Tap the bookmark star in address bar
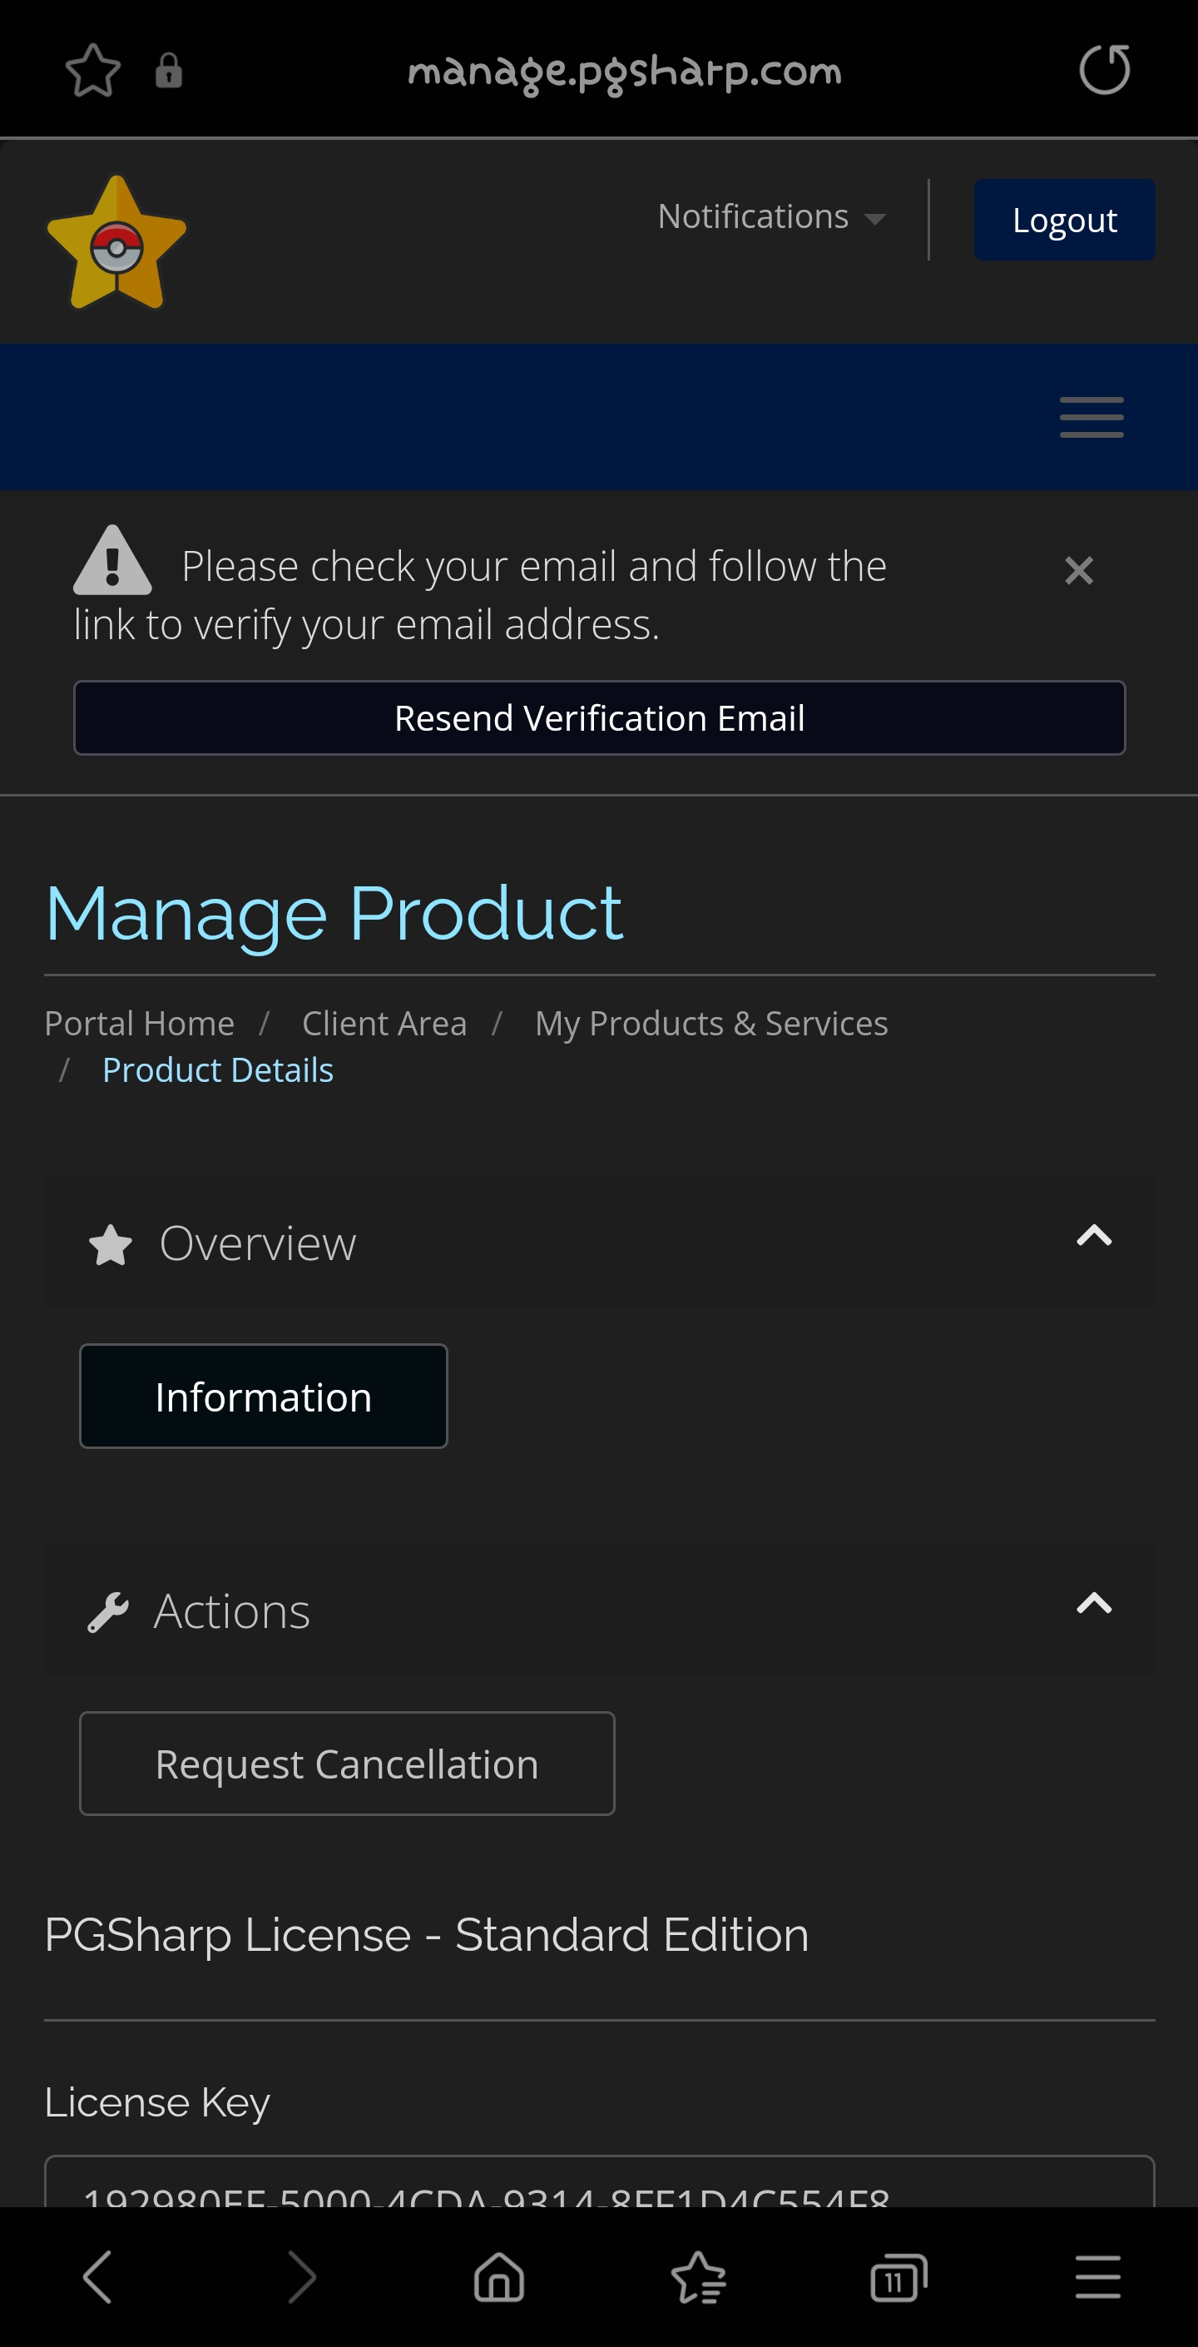 click(93, 70)
